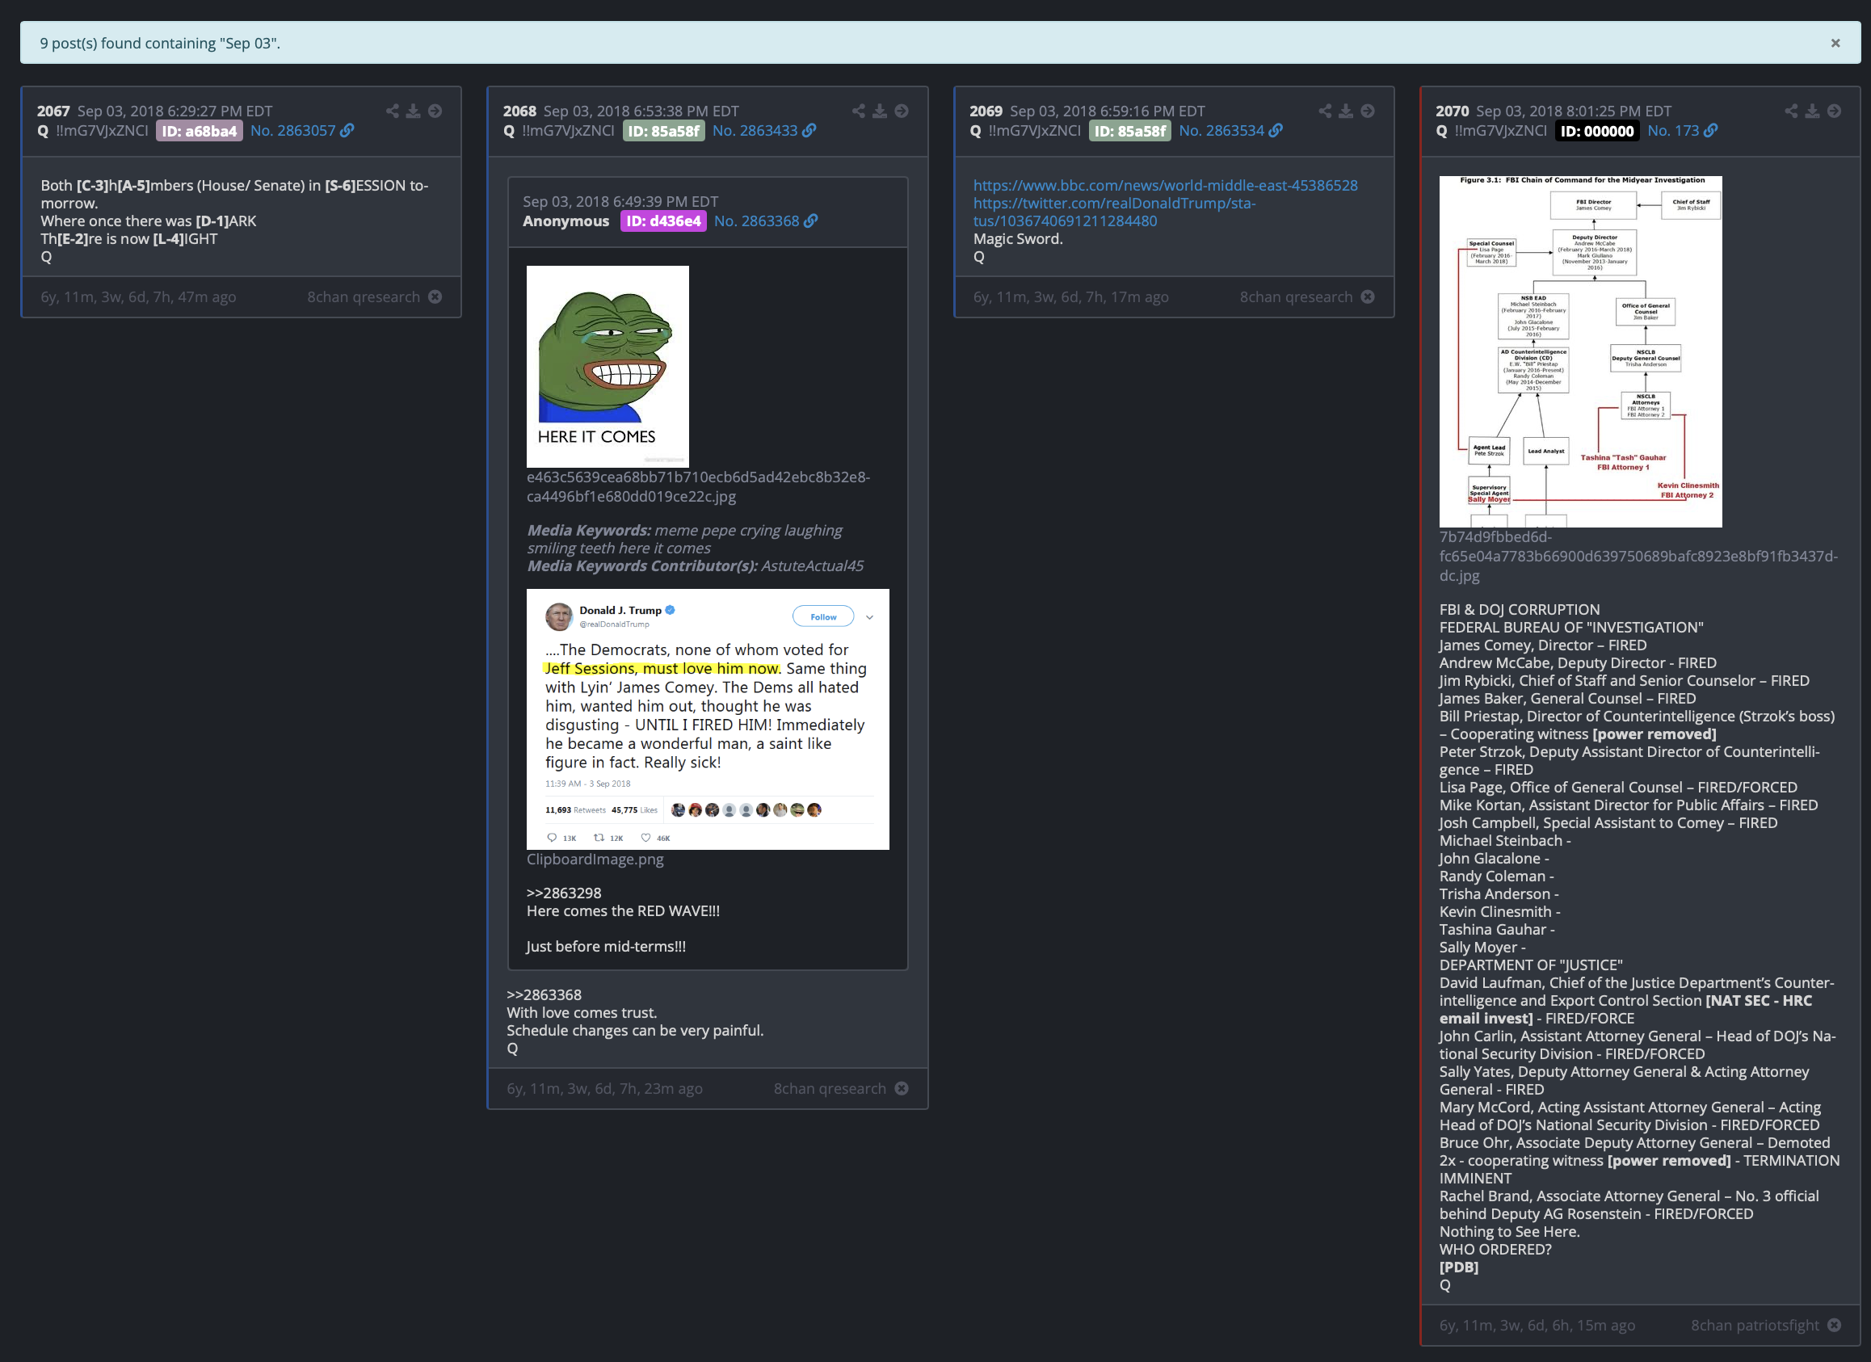Click the link icon beside No. 2863368
1871x1362 pixels.
tap(811, 221)
